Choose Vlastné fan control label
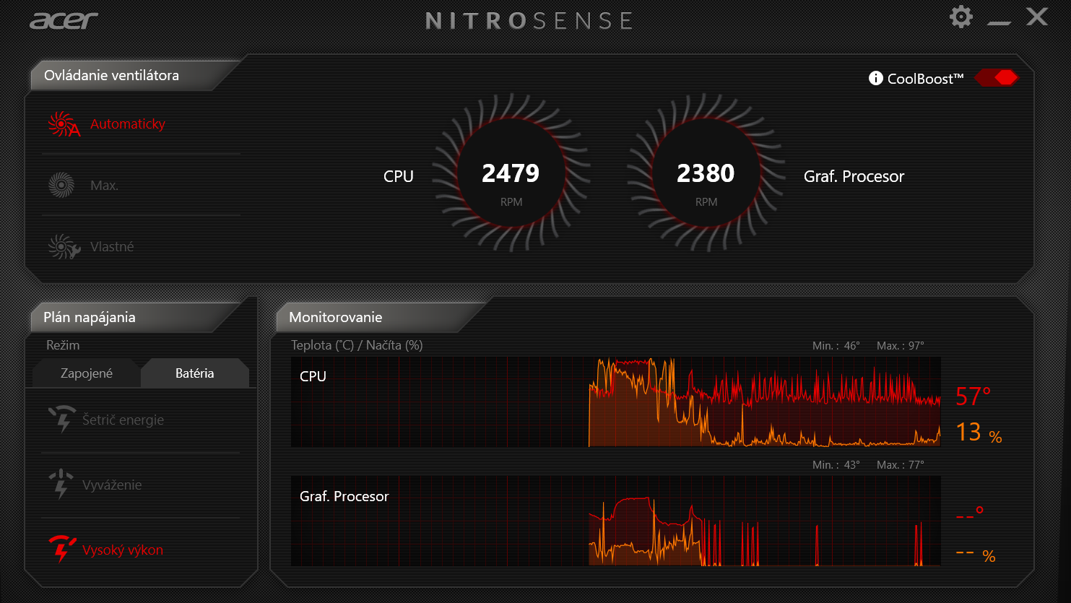 point(112,247)
